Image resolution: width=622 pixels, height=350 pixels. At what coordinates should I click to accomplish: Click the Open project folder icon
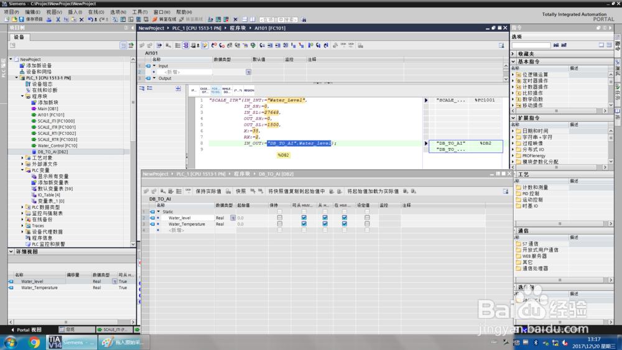14,19
